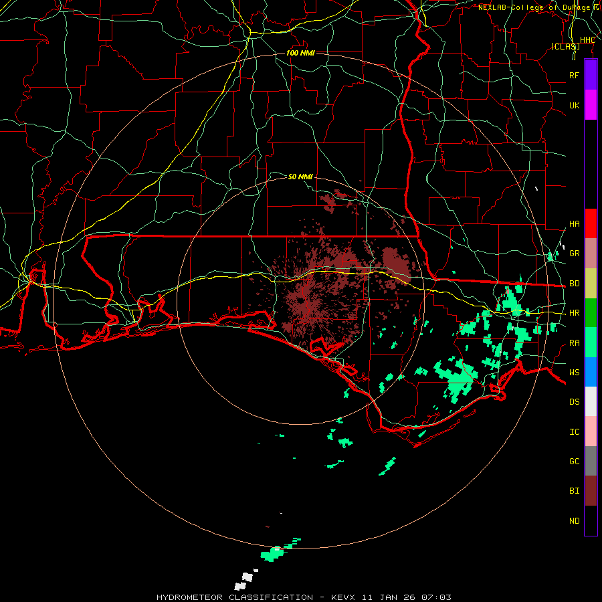Click the HHC product code text
Screen dimensions: 602x602
pyautogui.click(x=587, y=40)
